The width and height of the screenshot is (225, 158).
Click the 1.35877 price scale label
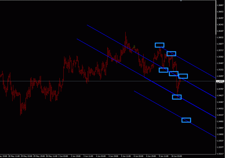pos(220,44)
